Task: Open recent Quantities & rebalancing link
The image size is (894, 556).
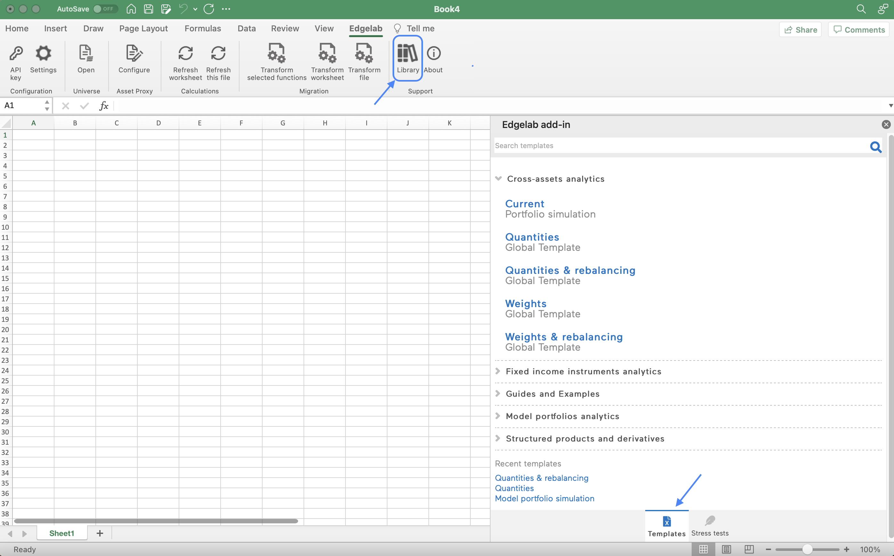Action: click(x=541, y=478)
